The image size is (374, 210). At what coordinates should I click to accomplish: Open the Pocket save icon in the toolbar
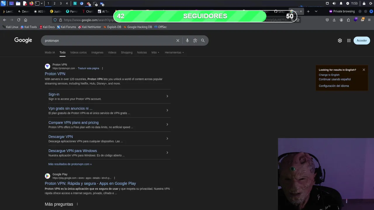(x=327, y=20)
